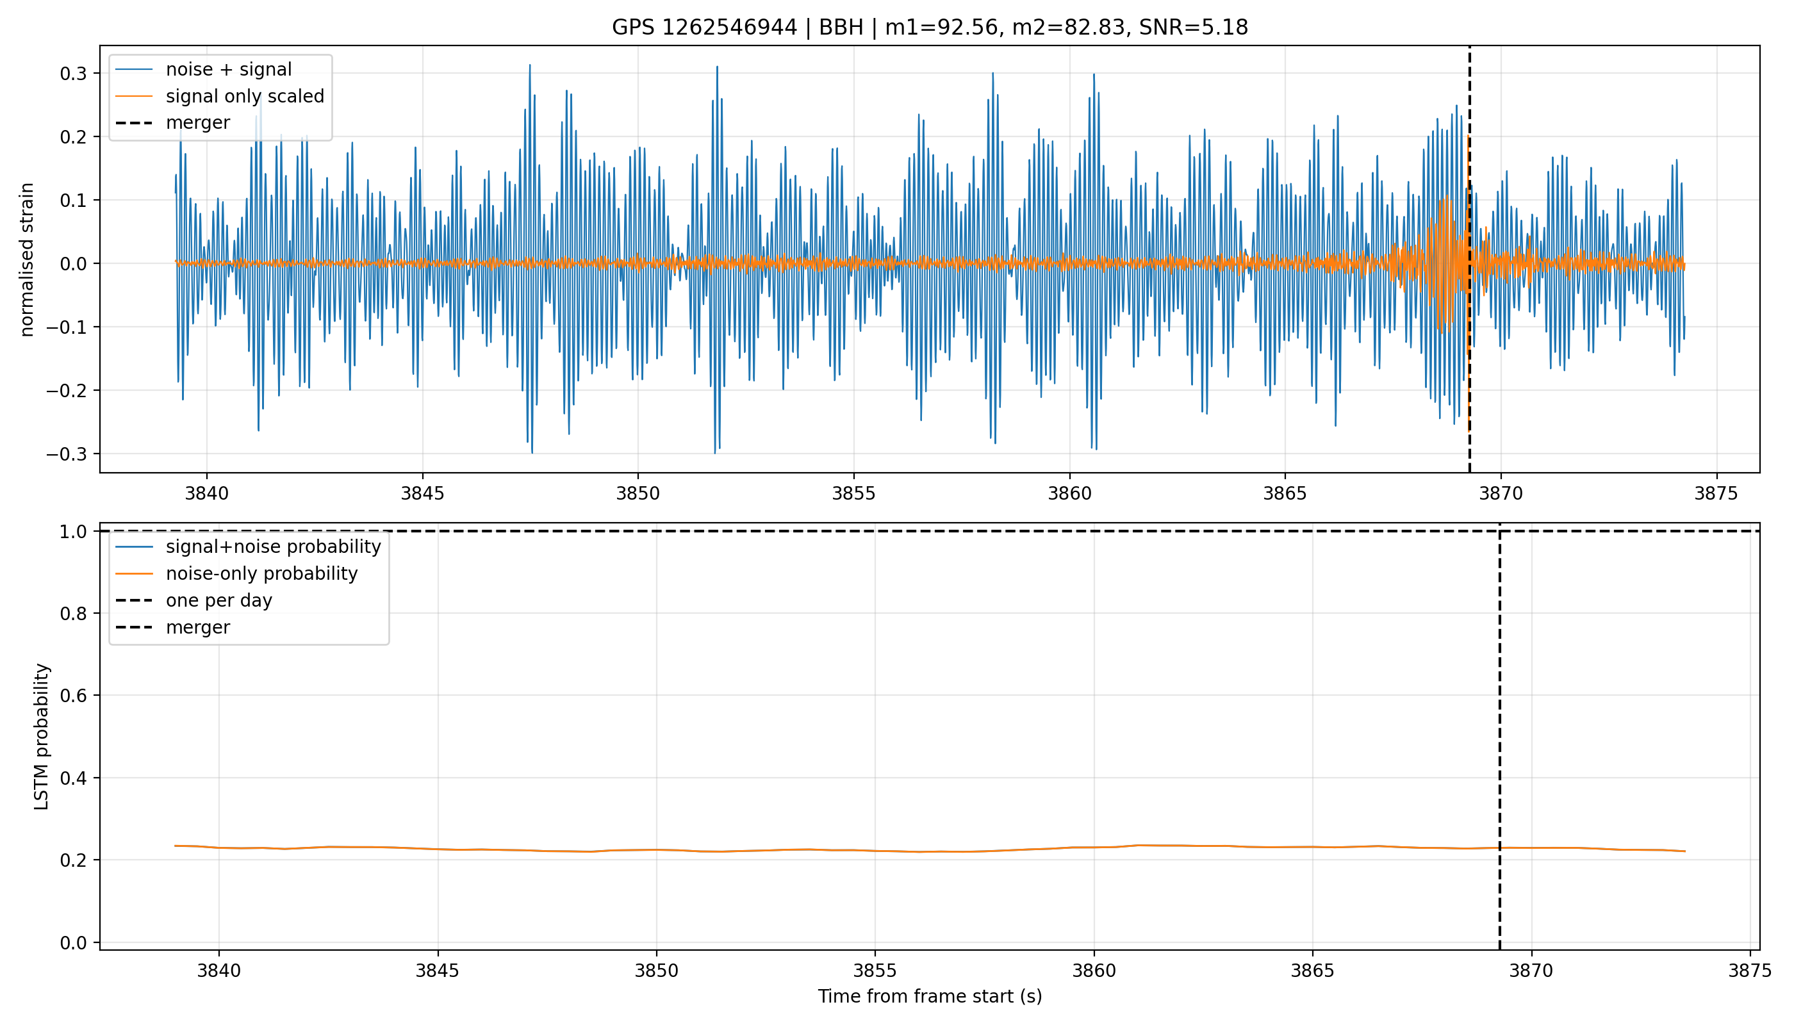
Task: Click the 3860 tick label on the bottom plot
Action: click(x=1094, y=971)
